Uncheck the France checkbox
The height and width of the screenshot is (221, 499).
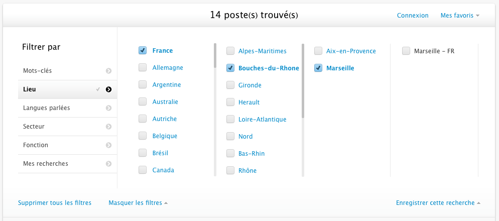(x=143, y=50)
